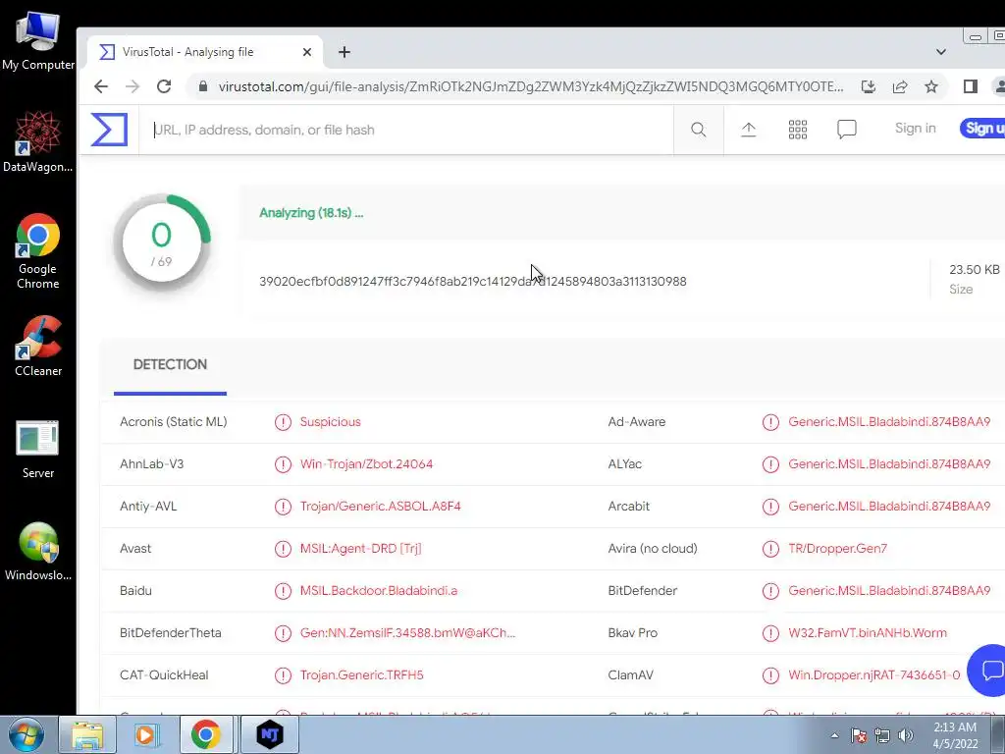
Task: Select the VirusTotal - Analysing file tab
Action: pos(204,52)
